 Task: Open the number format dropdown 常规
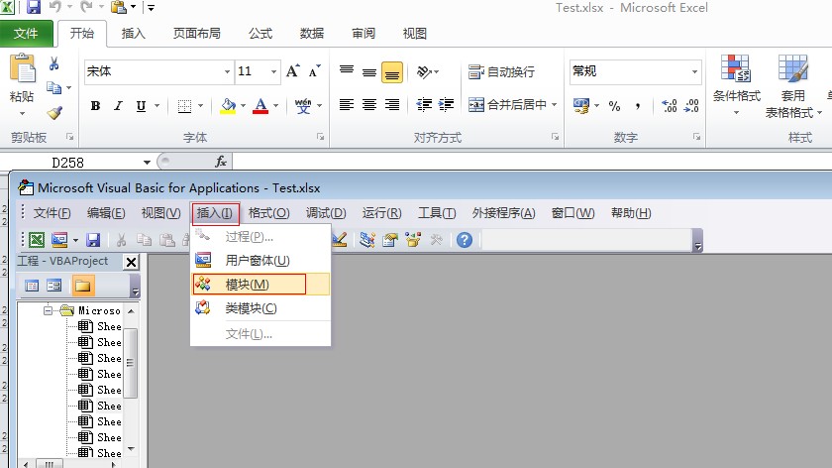(694, 71)
